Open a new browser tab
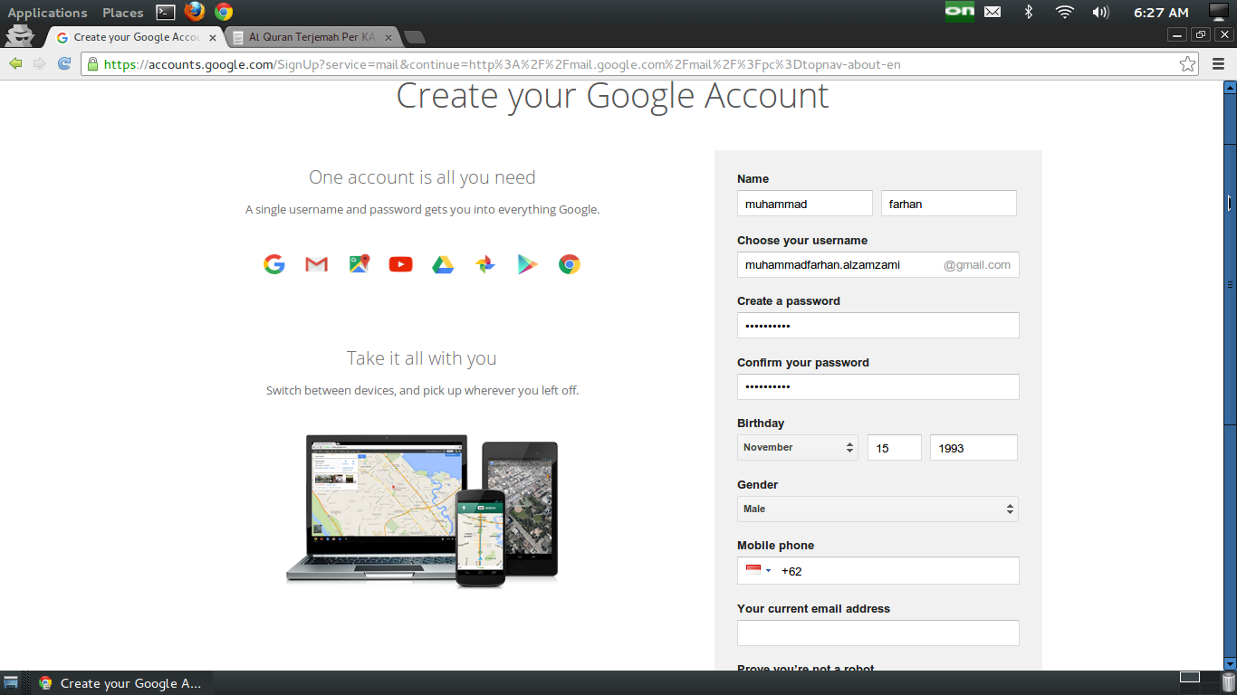The height and width of the screenshot is (695, 1237). coord(415,37)
